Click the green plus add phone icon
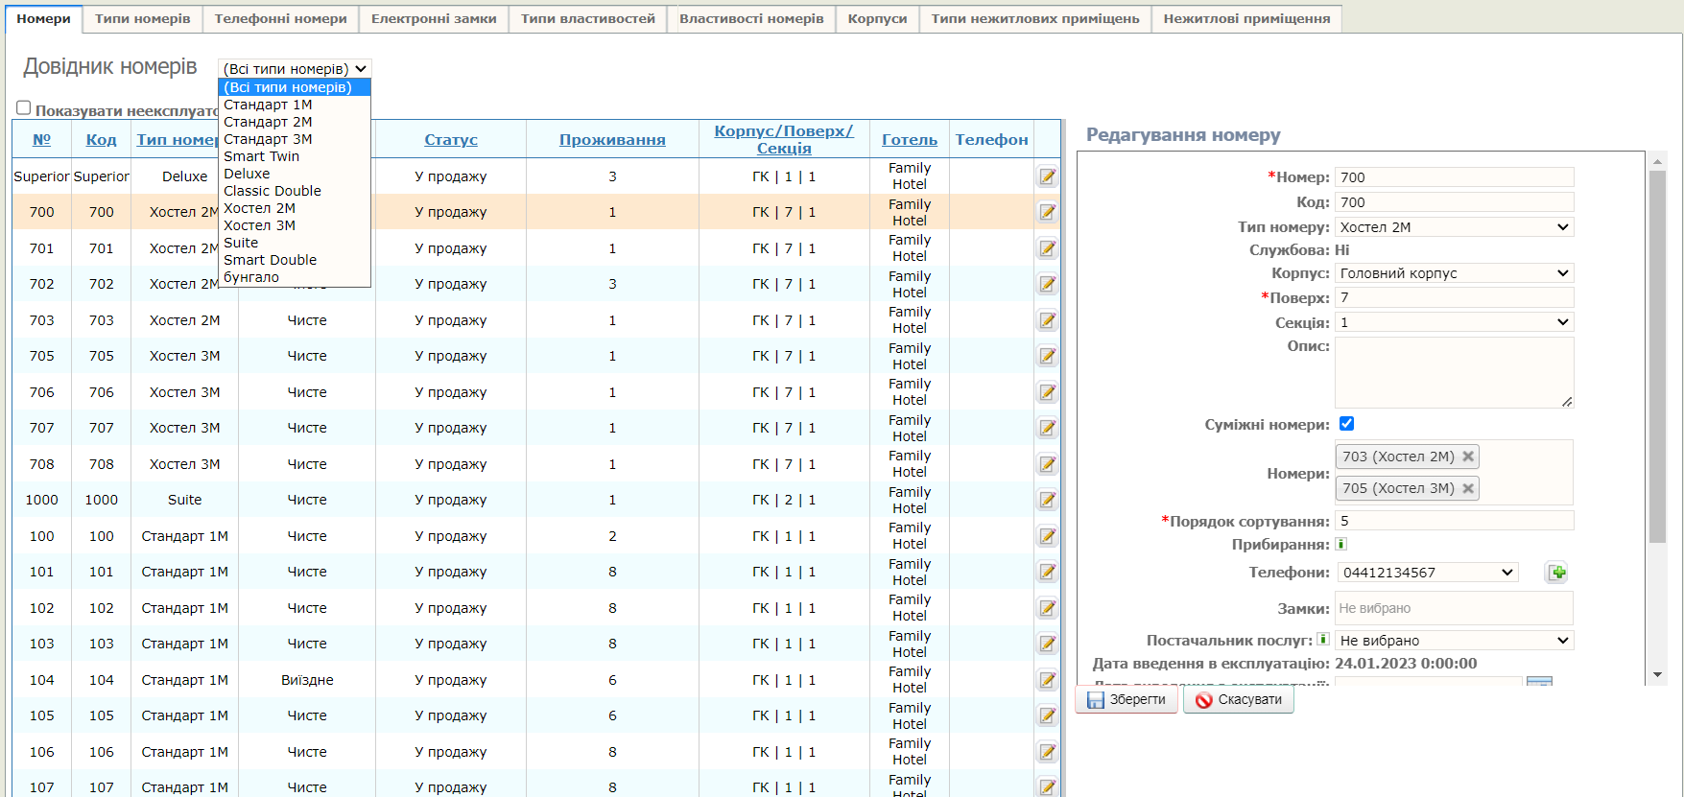The height and width of the screenshot is (797, 1684). pos(1556,573)
